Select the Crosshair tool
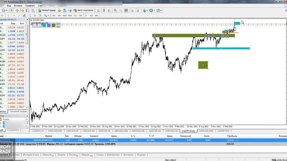 (x=2, y=16)
